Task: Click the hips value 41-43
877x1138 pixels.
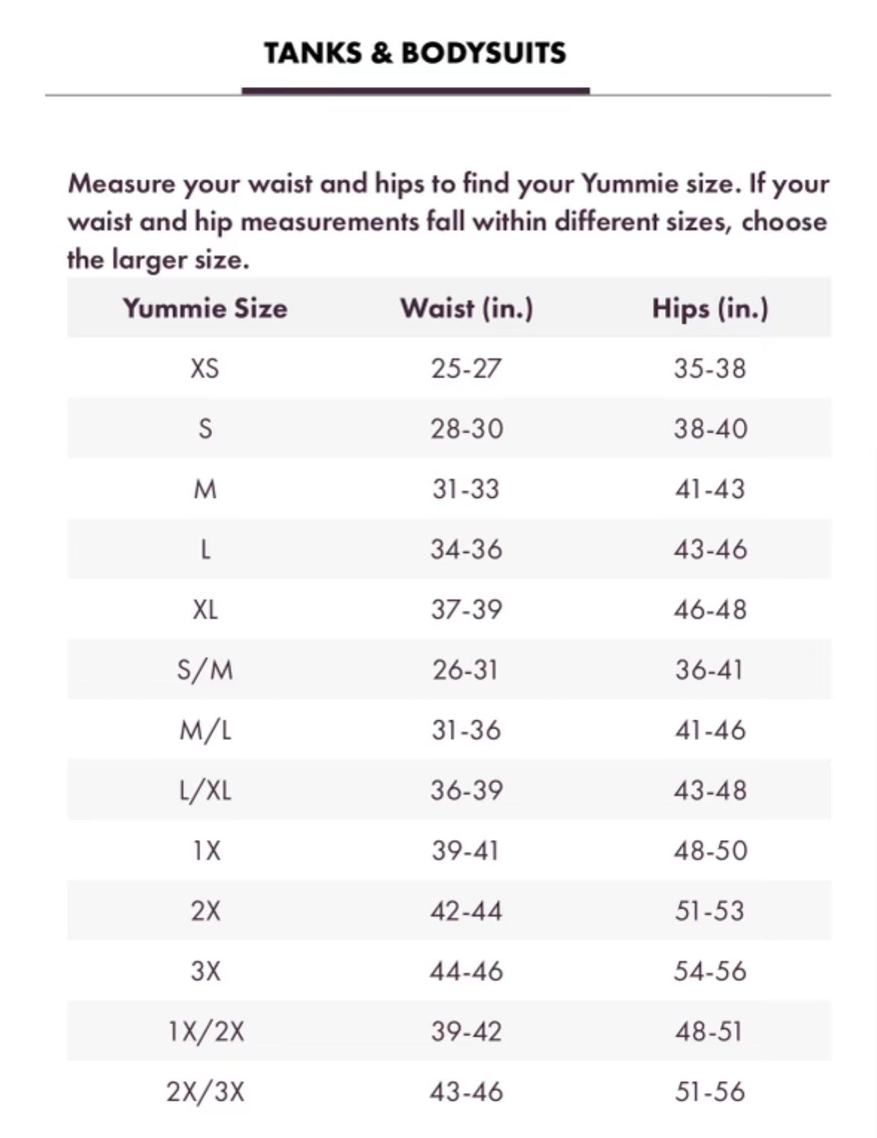Action: (x=710, y=489)
